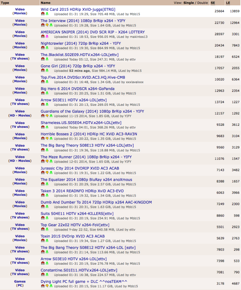
Task: Click comments icon on The Interview row
Action: (47, 25)
